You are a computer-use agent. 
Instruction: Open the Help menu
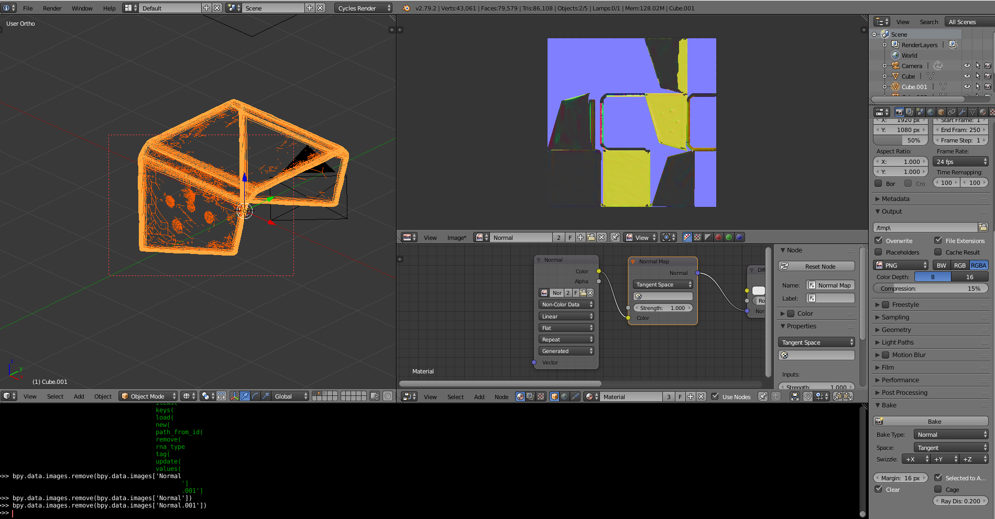pos(109,8)
